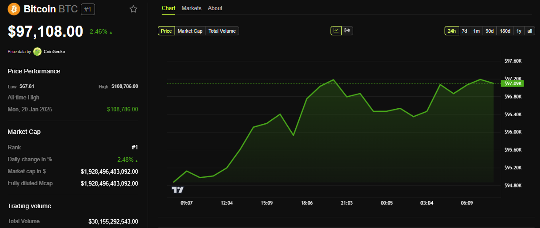
Task: Click the 09:07 time axis label
Action: pos(186,203)
